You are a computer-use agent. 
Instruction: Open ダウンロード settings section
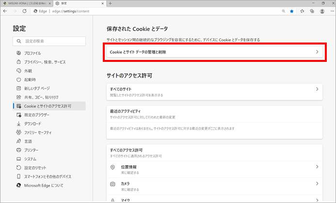pos(32,124)
